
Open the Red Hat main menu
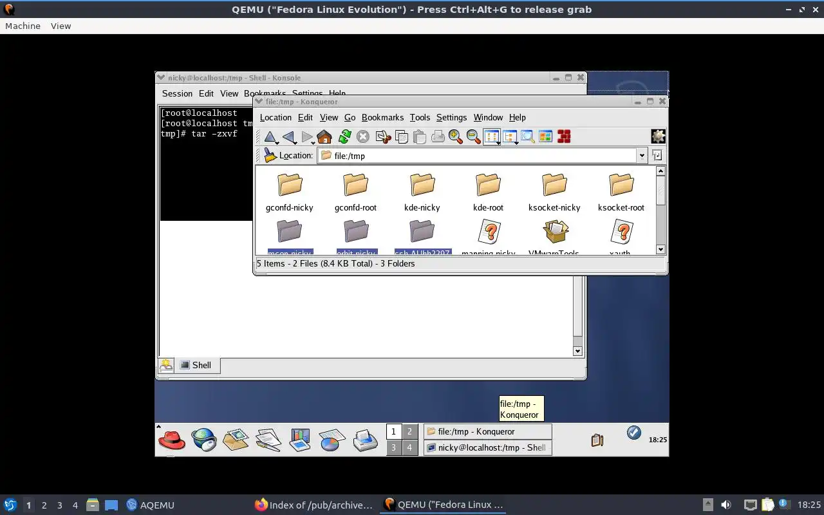171,440
